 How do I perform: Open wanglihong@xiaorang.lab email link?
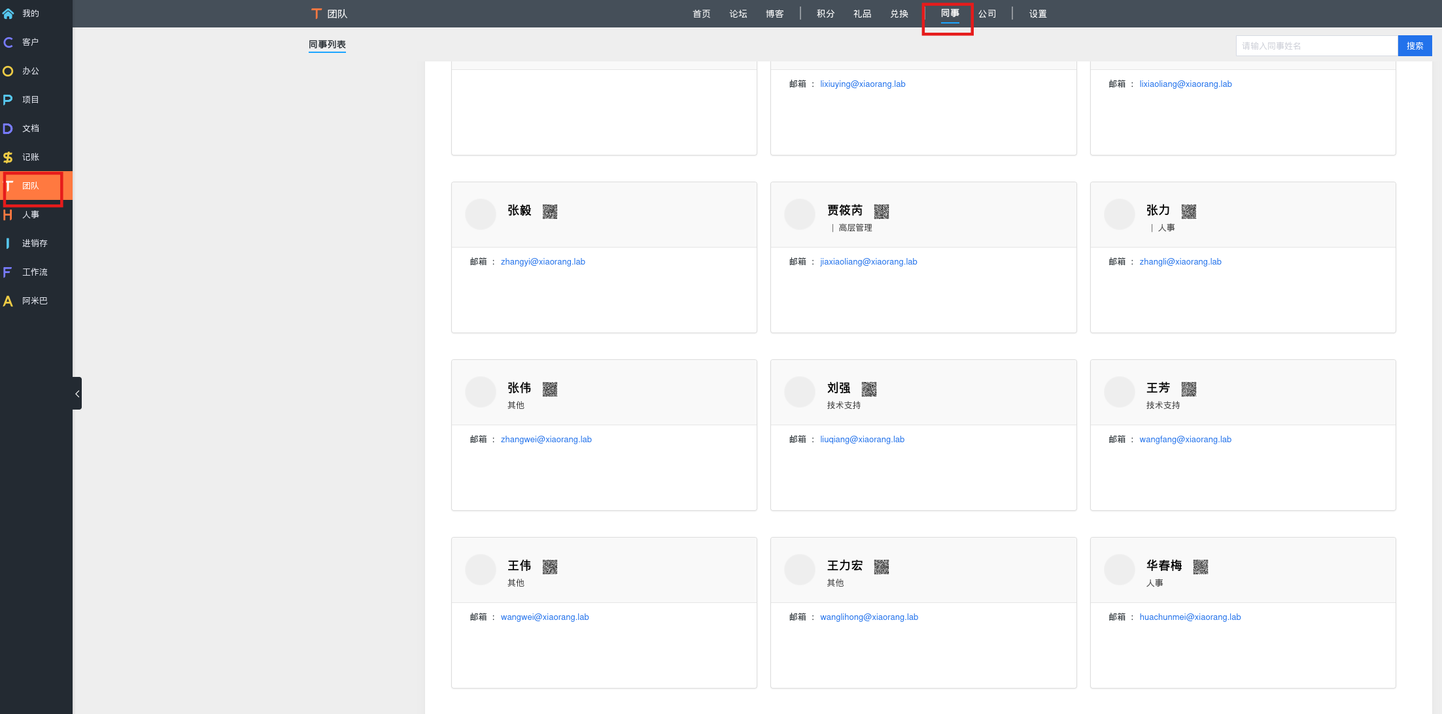[868, 617]
